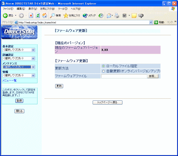
Task: Open the 表示 menu
Action: click(33, 9)
